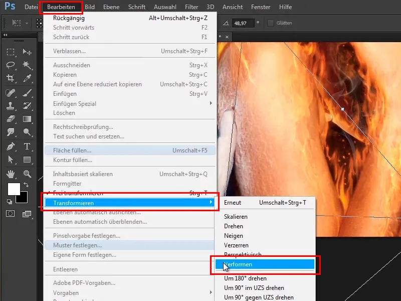The image size is (401, 301).
Task: Toggle reference point locator grid
Action: 39,23
